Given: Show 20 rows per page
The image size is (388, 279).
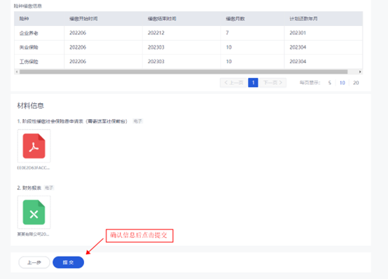Looking at the screenshot, I should point(356,83).
